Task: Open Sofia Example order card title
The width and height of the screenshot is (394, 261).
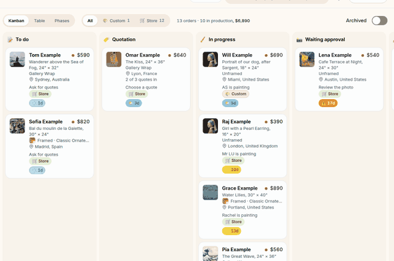Action: [x=46, y=122]
